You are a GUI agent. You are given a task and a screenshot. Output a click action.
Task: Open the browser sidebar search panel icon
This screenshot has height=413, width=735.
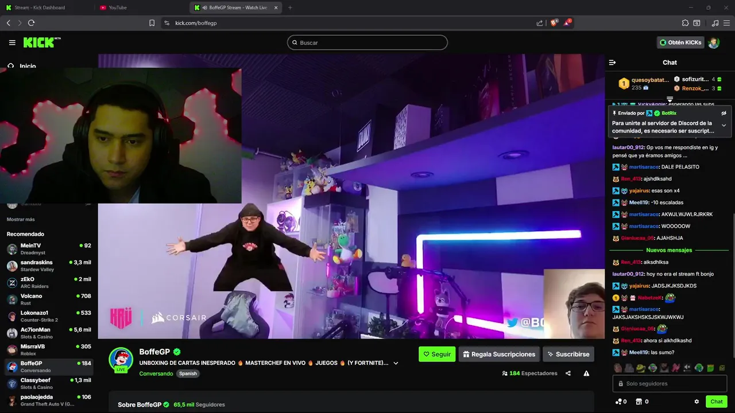[x=697, y=23]
